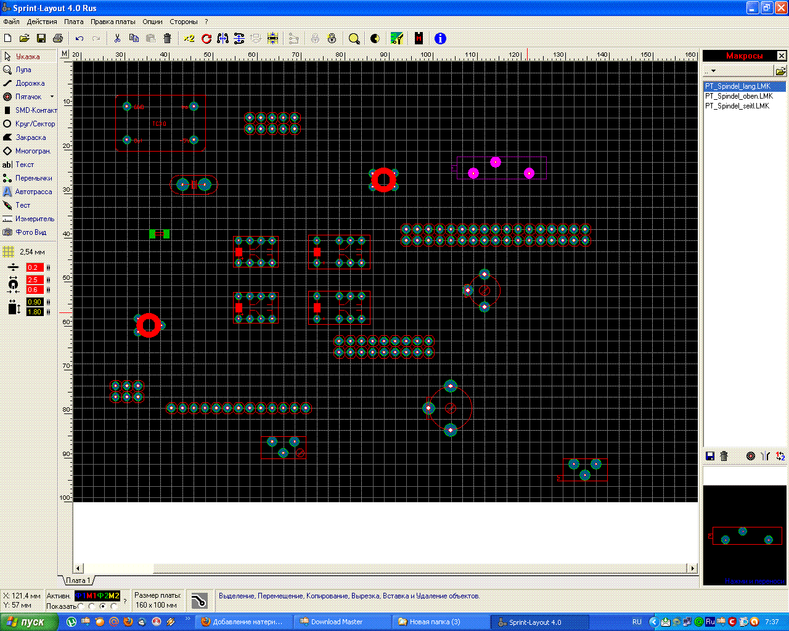Choose the Лупа zoom tool

(29, 70)
